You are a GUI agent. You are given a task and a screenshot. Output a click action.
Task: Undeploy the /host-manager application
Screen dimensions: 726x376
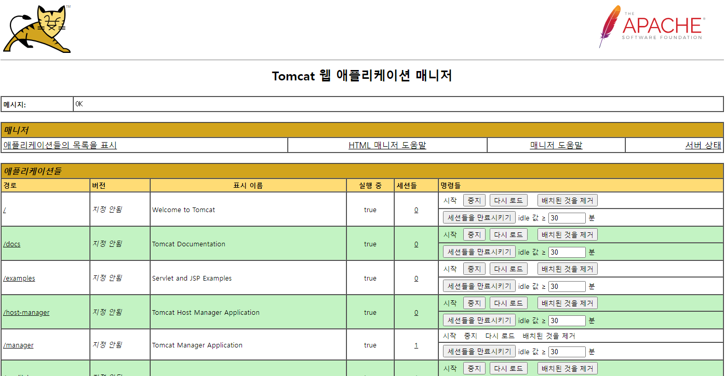click(567, 303)
